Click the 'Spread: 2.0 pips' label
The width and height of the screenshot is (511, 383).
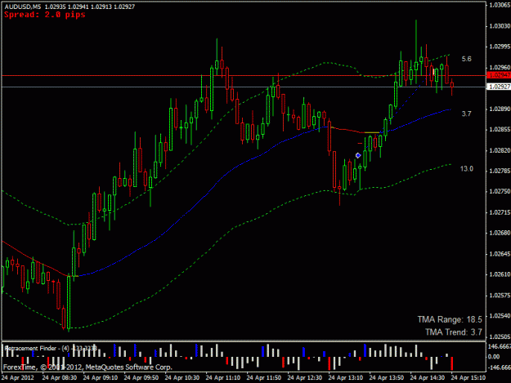pyautogui.click(x=45, y=15)
